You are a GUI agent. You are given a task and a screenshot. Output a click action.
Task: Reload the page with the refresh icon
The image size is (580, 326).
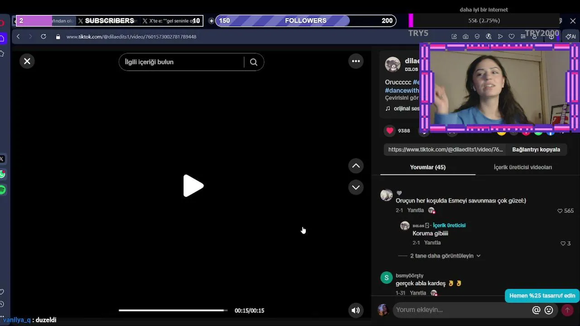click(x=43, y=37)
